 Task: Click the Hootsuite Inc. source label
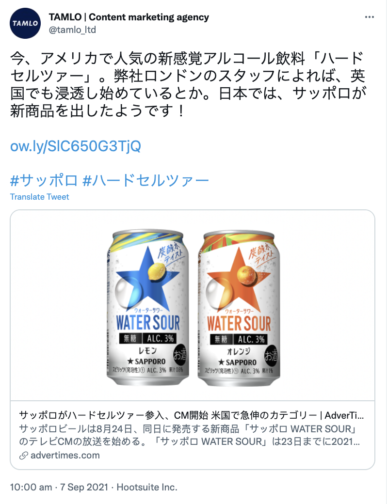pyautogui.click(x=147, y=488)
